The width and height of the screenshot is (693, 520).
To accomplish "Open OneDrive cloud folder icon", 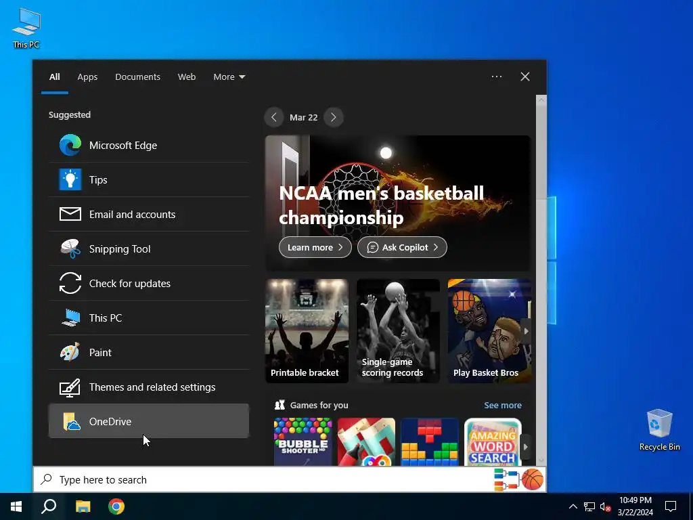I will click(71, 421).
